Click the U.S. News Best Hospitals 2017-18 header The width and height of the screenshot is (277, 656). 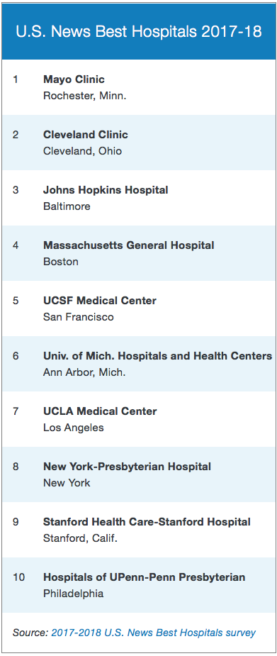(x=139, y=32)
